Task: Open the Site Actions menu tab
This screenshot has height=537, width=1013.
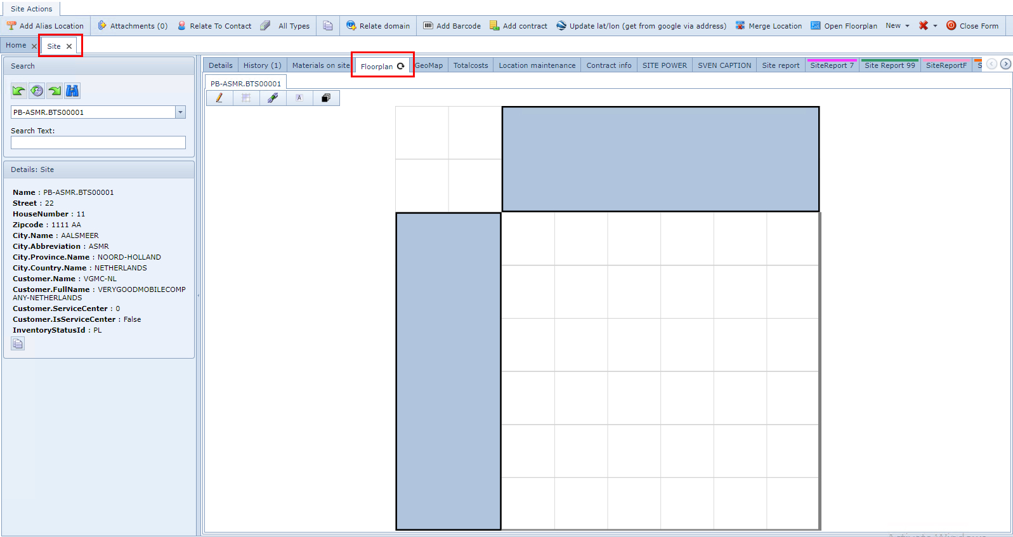Action: [32, 9]
